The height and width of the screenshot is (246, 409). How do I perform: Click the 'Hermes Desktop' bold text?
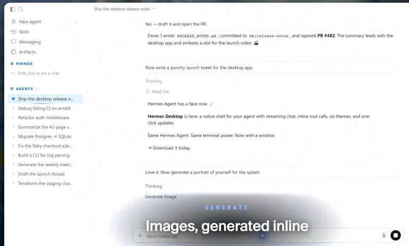(x=165, y=117)
